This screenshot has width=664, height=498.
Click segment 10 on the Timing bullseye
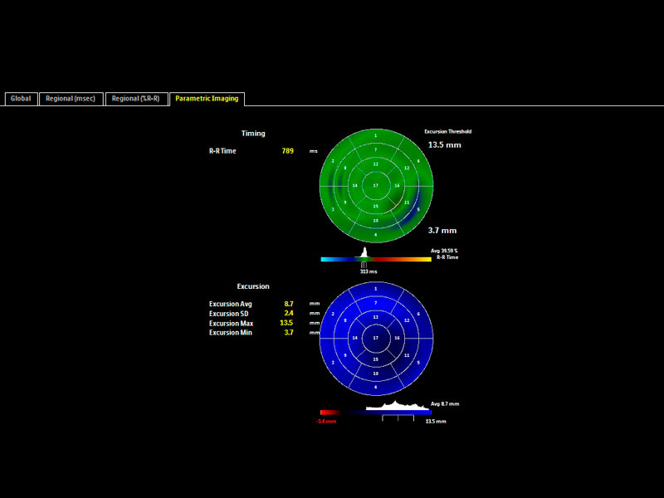point(376,221)
